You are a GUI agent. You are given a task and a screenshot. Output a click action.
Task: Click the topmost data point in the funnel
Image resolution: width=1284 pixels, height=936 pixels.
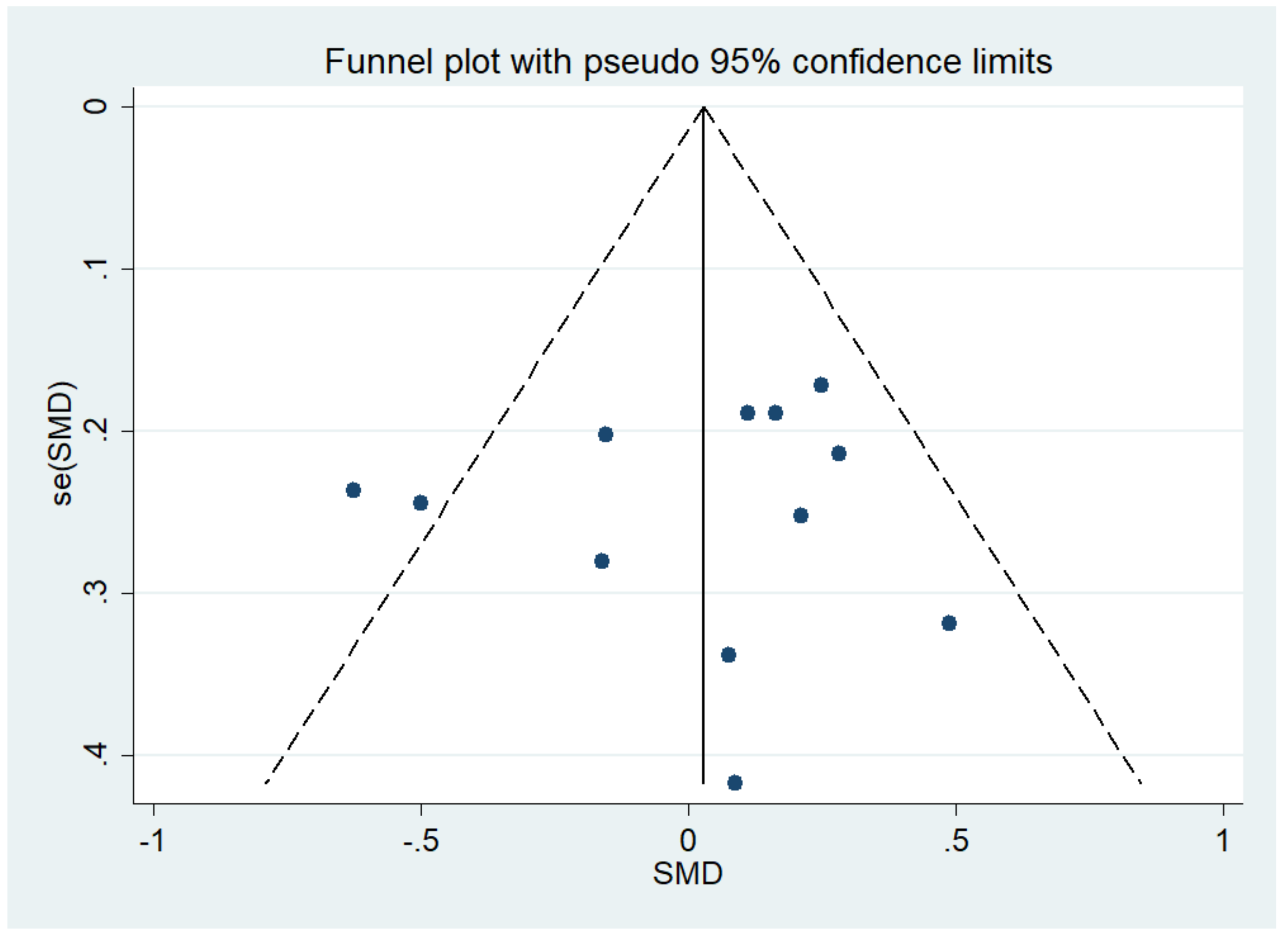[821, 385]
